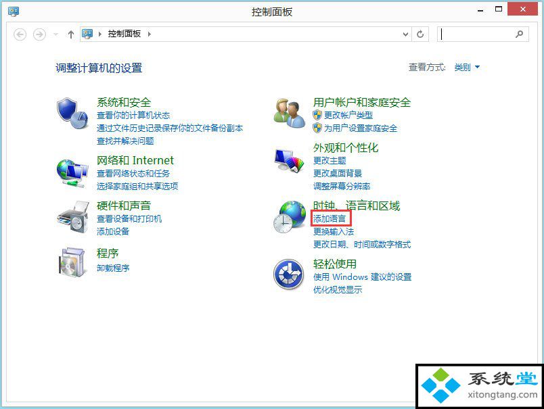Open the 外观和个性化 category
Viewport: 544px width, 409px height.
pos(346,147)
